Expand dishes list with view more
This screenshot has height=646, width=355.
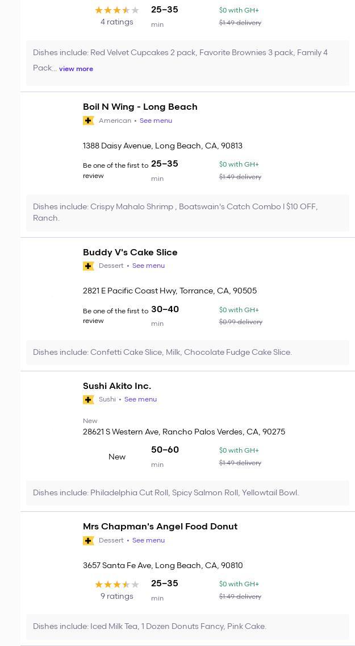click(76, 69)
